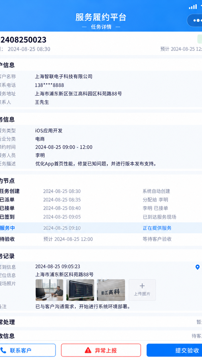Viewport: 202px width, 360px height.
Task: Tap the 正在提供服务 status text
Action: click(157, 228)
